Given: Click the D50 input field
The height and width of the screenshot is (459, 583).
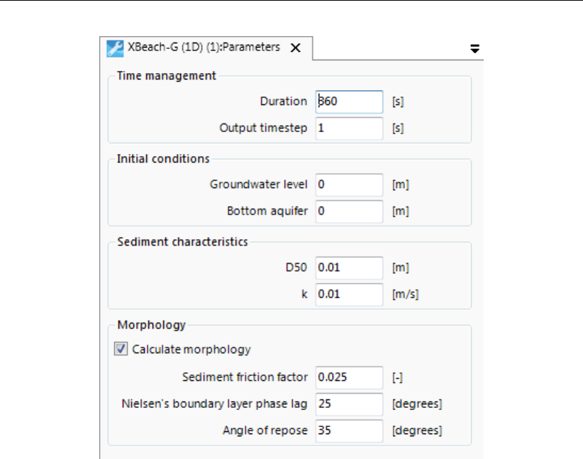Looking at the screenshot, I should (349, 268).
